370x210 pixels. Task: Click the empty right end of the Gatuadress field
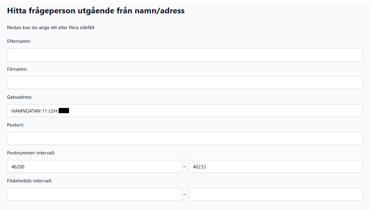point(311,111)
